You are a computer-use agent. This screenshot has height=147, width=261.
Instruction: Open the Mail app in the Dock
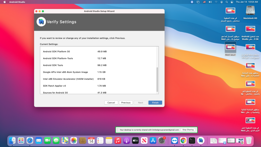(x=39, y=141)
